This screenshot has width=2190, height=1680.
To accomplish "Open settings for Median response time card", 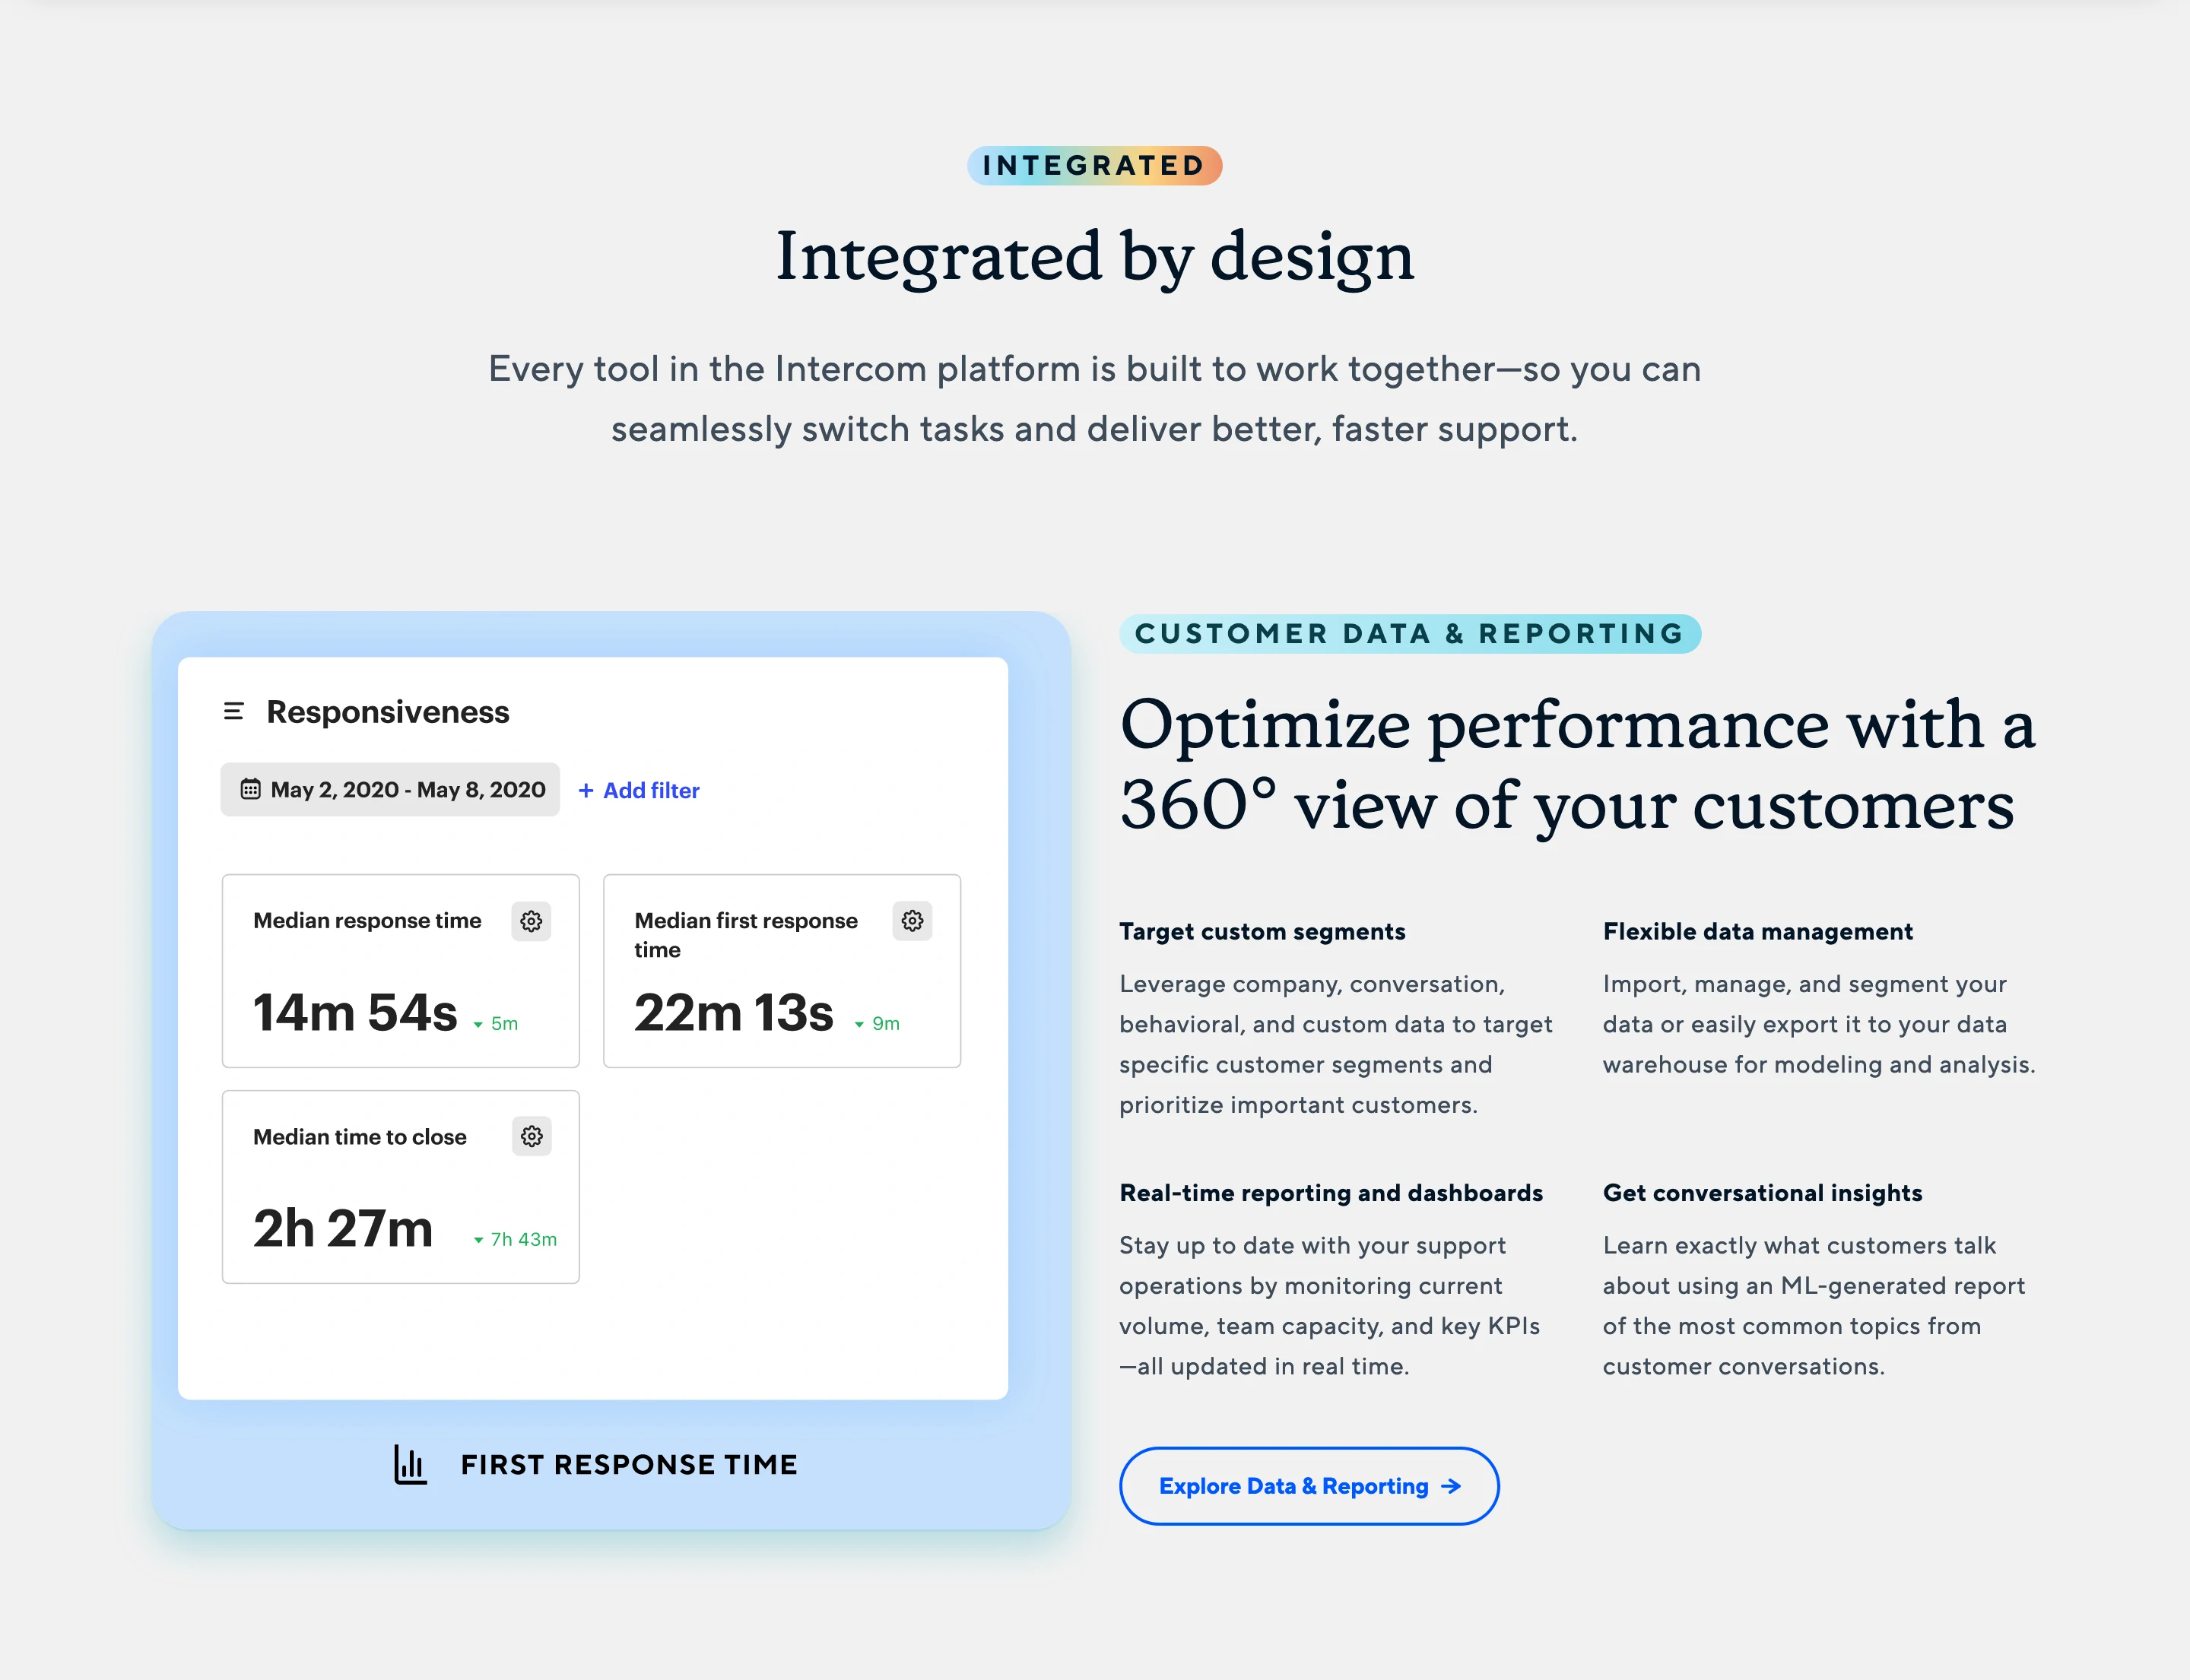I will point(532,921).
